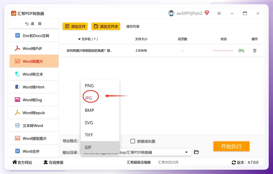Screen dimensions: 273x174
Task: Click the Doc和Docx互转 Word icon
Action: click(18, 35)
